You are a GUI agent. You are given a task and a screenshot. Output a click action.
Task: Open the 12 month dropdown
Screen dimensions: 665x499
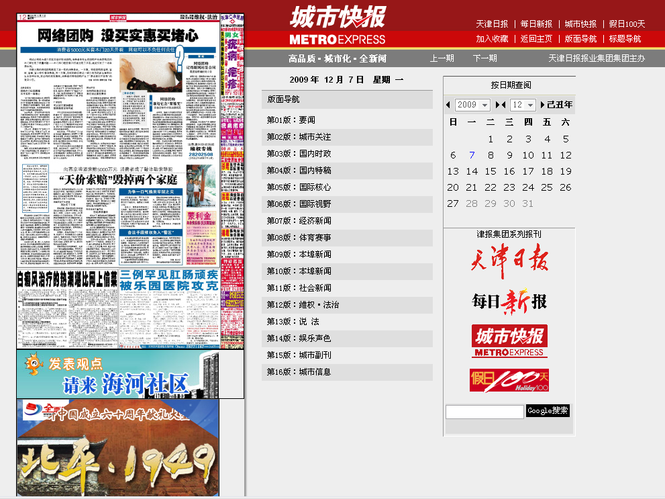pos(523,105)
